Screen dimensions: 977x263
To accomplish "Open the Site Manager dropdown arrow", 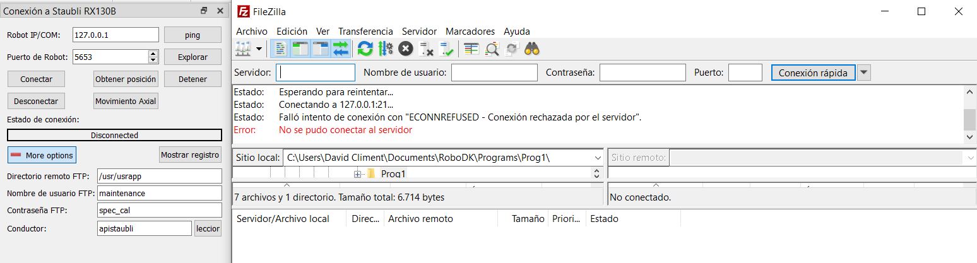I will click(259, 49).
